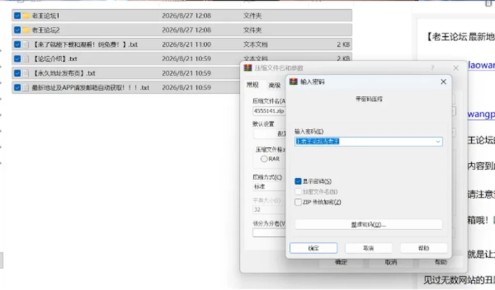Image resolution: width=495 pixels, height=290 pixels.
Task: Confirm password with 确定 button
Action: (313, 248)
